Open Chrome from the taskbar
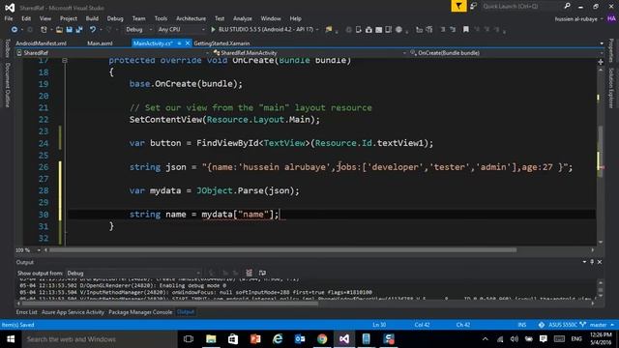The height and width of the screenshot is (348, 619). [322, 339]
